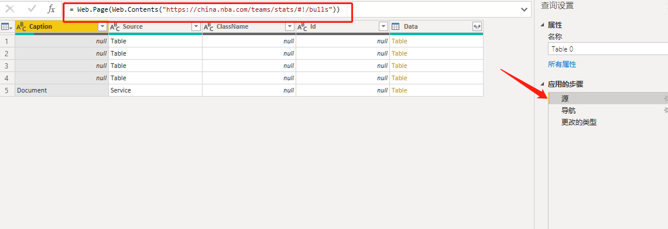Screen dimensions: 668x229
Task: Click the fx function icon
Action: [x=51, y=9]
